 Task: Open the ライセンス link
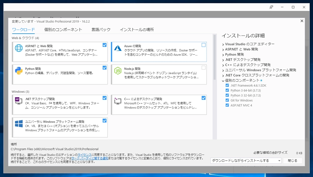[x=84, y=155]
